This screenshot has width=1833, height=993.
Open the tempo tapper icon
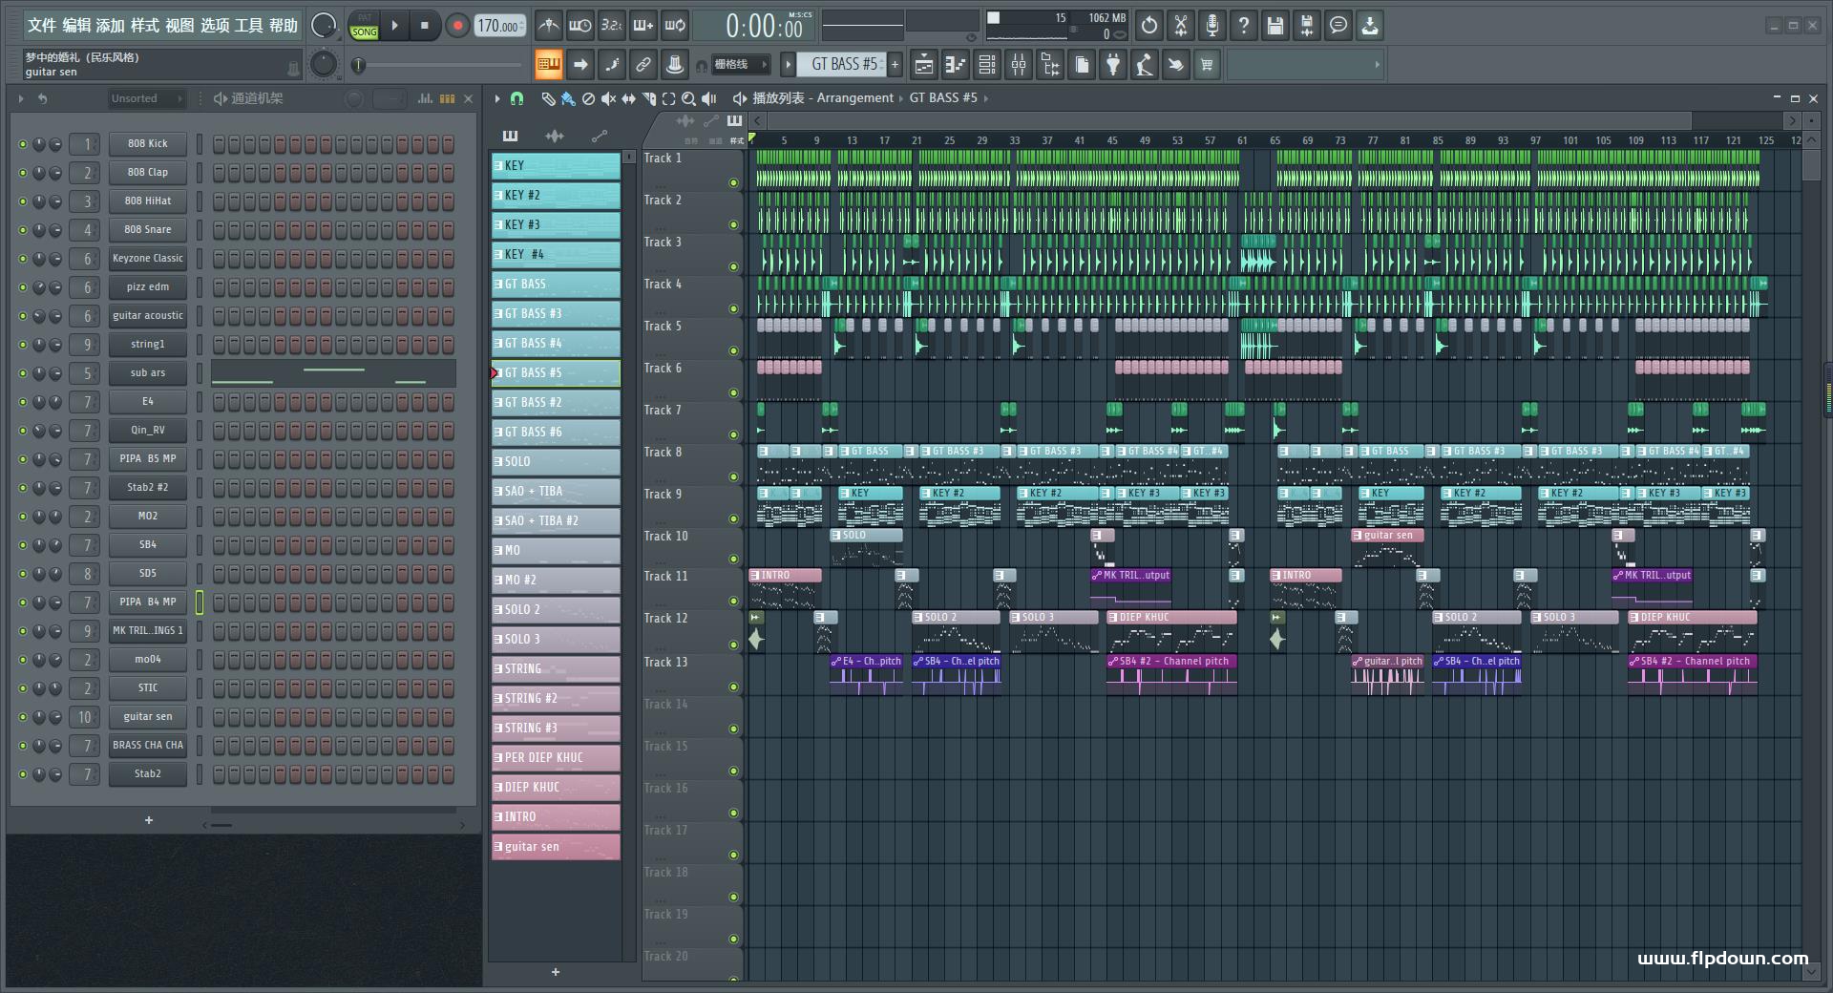[1145, 65]
